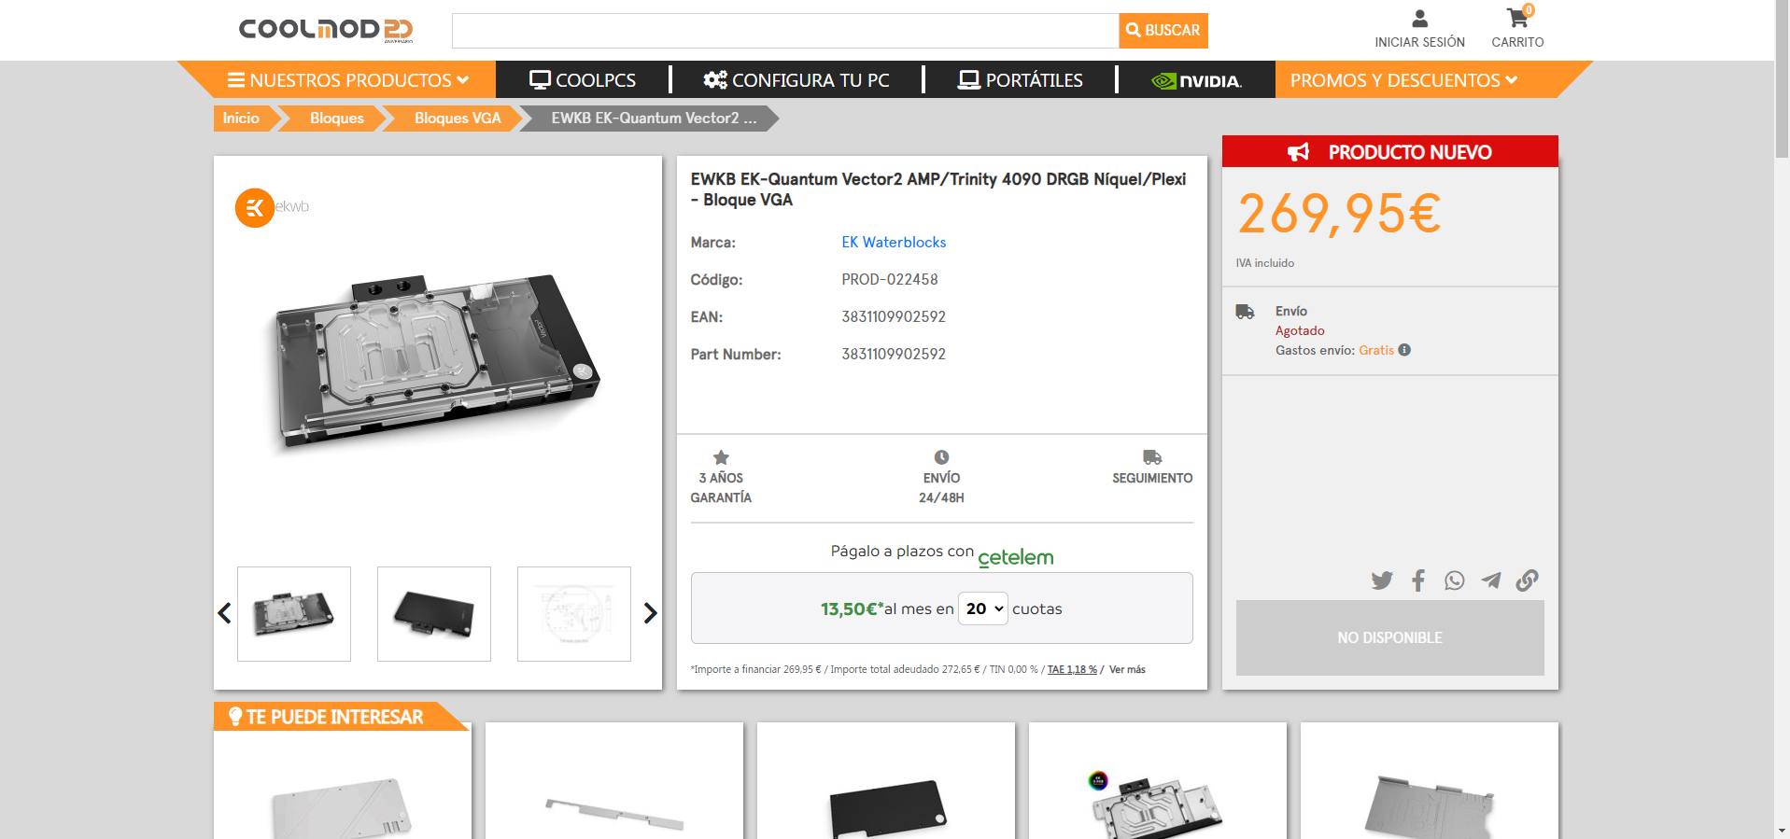This screenshot has height=839, width=1790.
Task: Click shipping cost info icon
Action: click(1404, 350)
